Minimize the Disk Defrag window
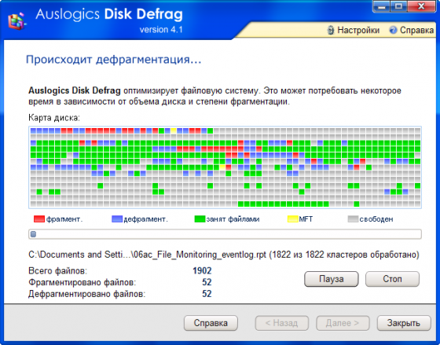Image resolution: width=440 pixels, height=345 pixels. pos(381,6)
